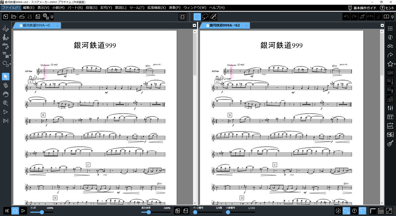Screen dimensions: 396x216
Task: Open the star favorites panel
Action: point(390,64)
